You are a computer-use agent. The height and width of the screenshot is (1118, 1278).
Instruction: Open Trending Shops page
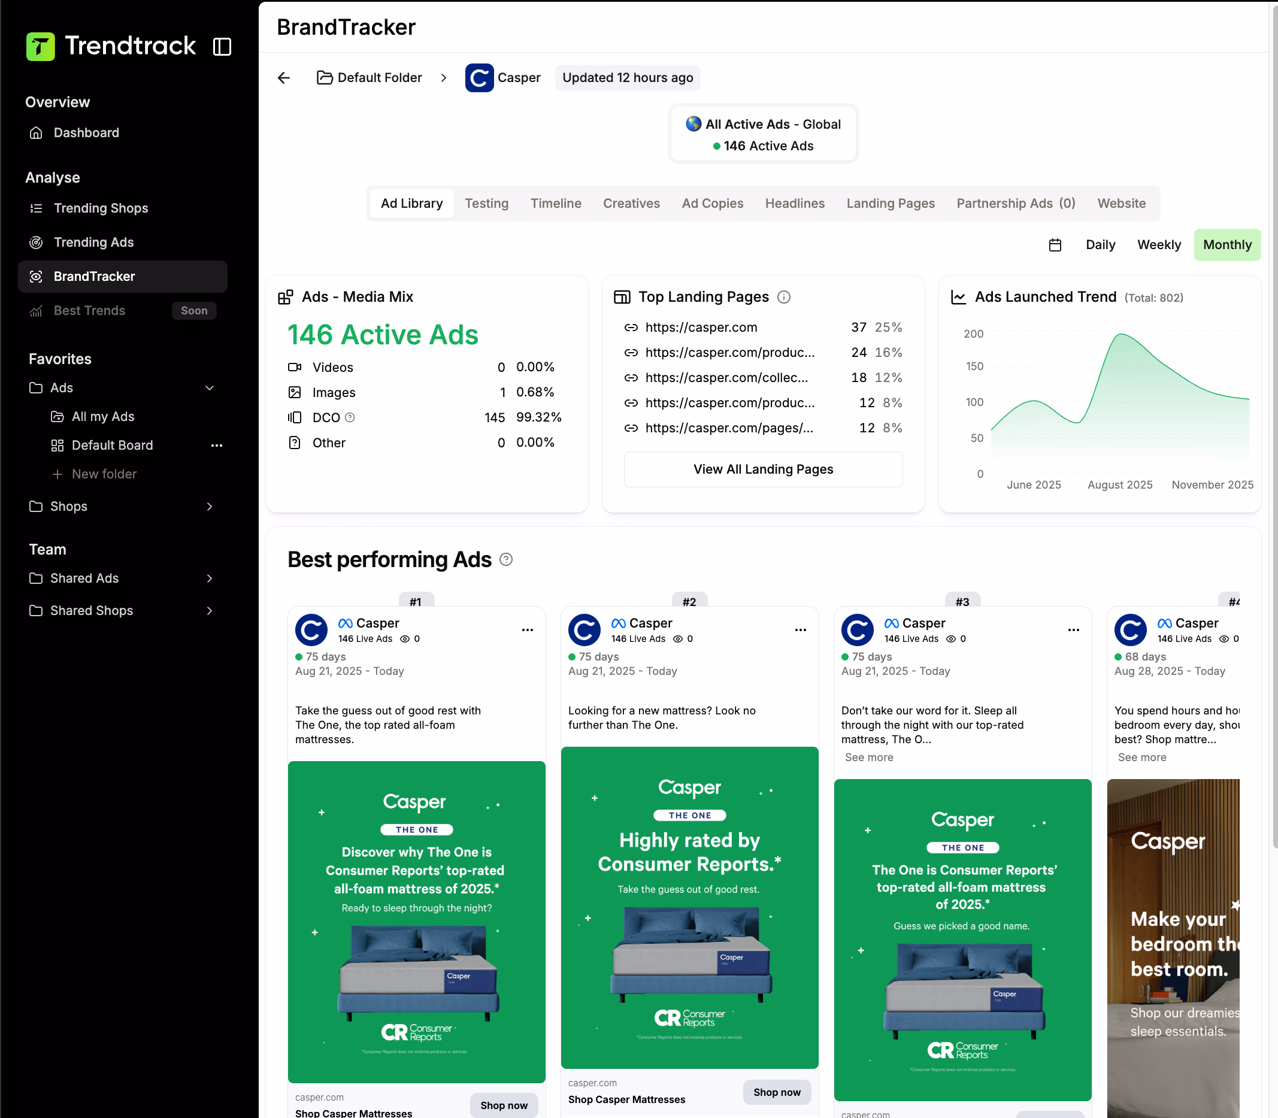tap(101, 208)
